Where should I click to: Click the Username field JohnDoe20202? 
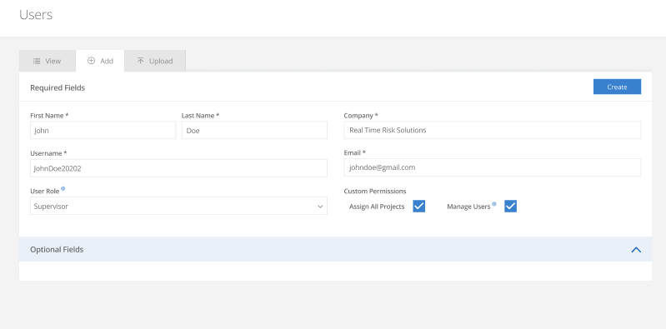click(179, 168)
